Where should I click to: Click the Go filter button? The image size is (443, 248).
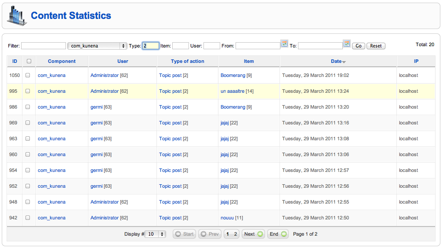click(359, 46)
